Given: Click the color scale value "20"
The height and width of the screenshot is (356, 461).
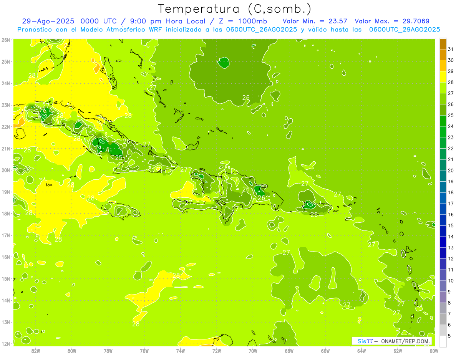Looking at the screenshot, I should 451,171.
